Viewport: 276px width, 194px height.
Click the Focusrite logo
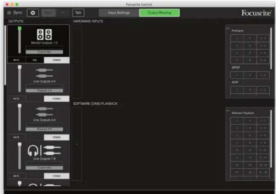tap(256, 13)
